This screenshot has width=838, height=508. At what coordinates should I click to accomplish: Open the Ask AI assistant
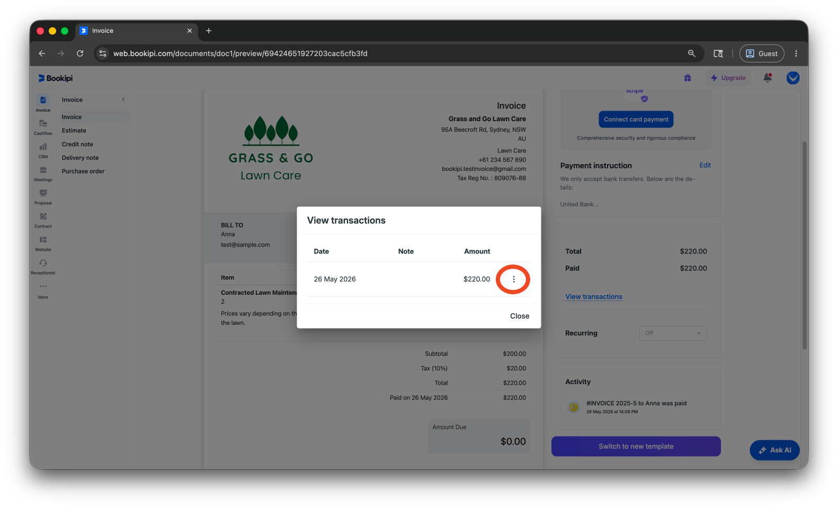(774, 450)
